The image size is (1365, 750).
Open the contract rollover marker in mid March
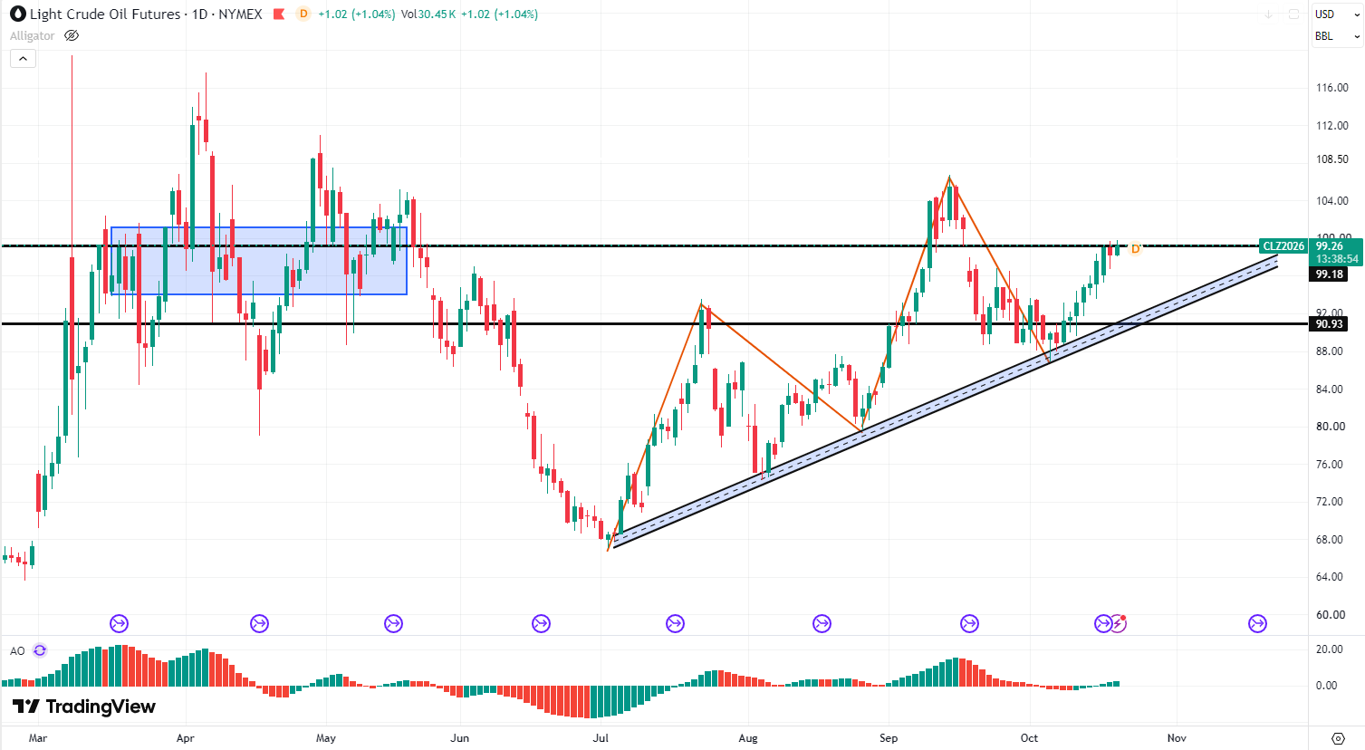(119, 623)
